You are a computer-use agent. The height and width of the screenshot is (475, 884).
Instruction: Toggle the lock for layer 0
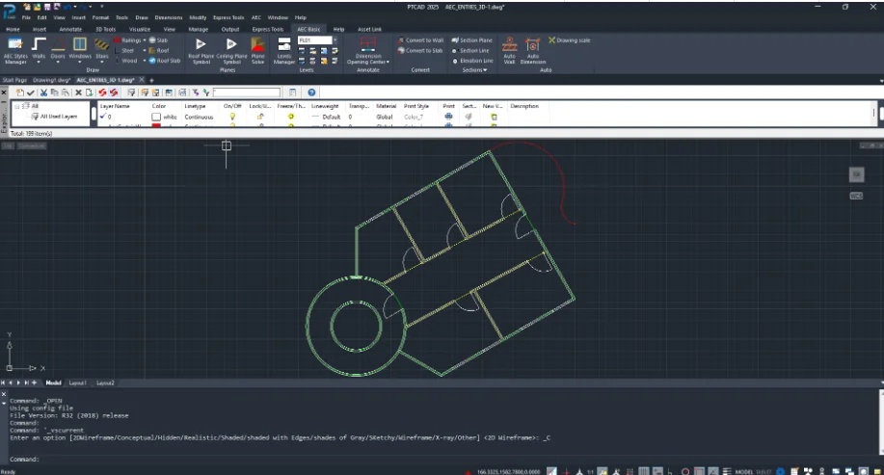point(260,117)
